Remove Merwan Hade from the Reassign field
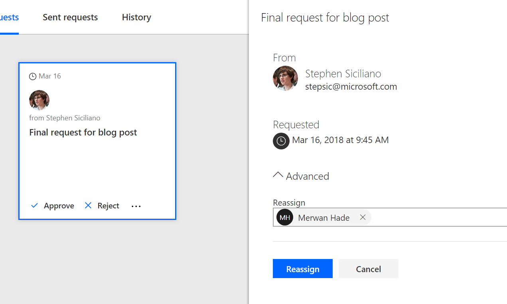The height and width of the screenshot is (304, 507). click(363, 218)
